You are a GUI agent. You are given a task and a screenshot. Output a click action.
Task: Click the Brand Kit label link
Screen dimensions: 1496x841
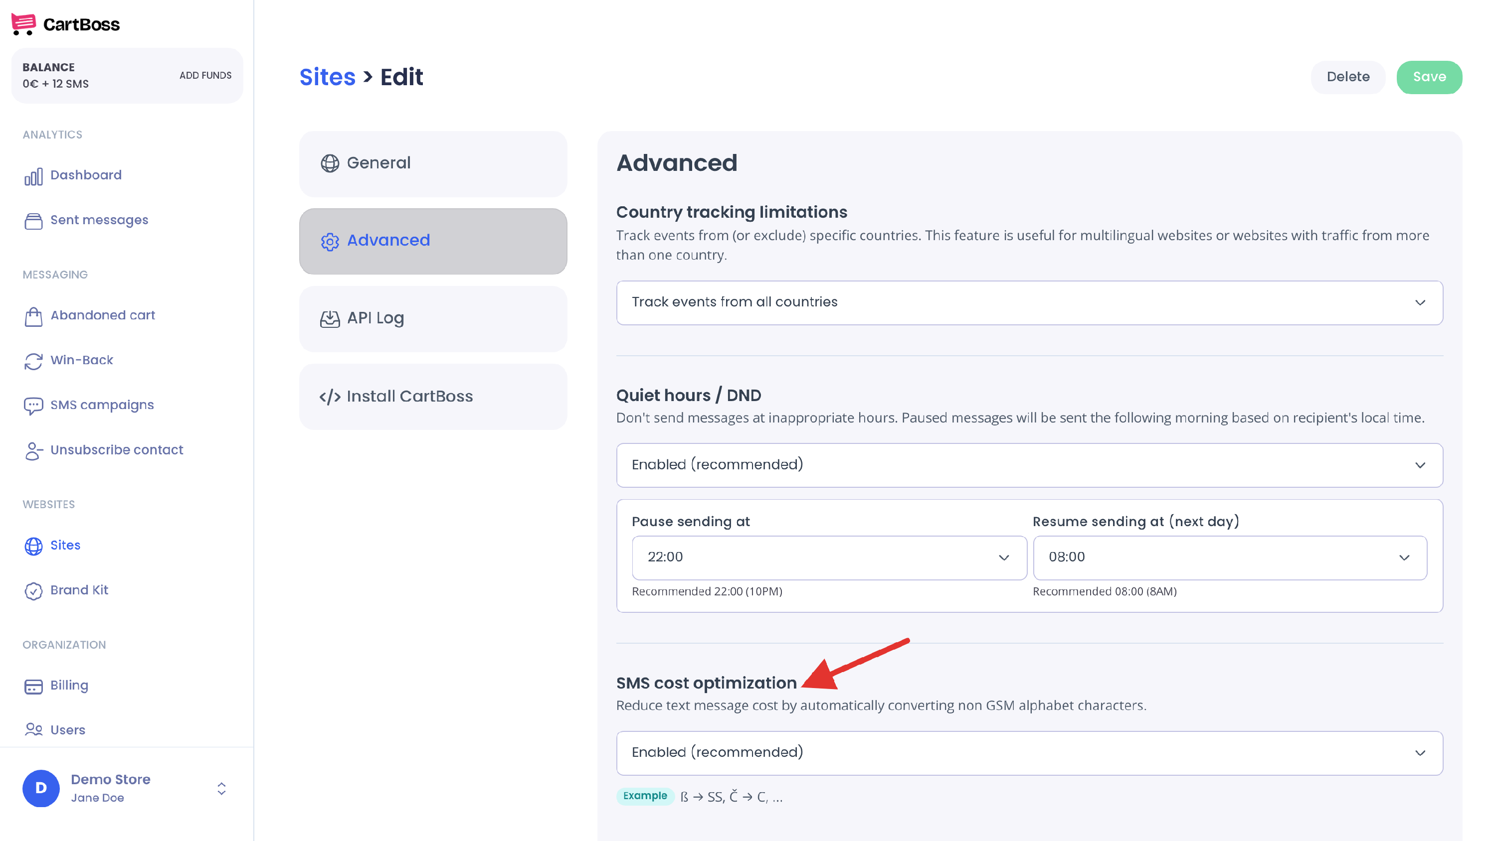coord(79,590)
